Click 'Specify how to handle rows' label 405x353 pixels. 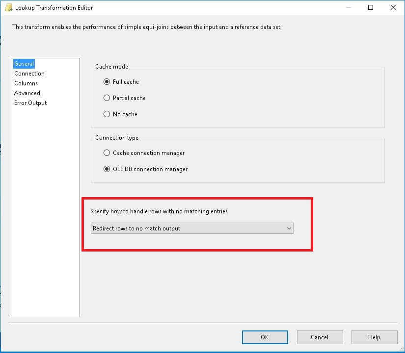[159, 211]
